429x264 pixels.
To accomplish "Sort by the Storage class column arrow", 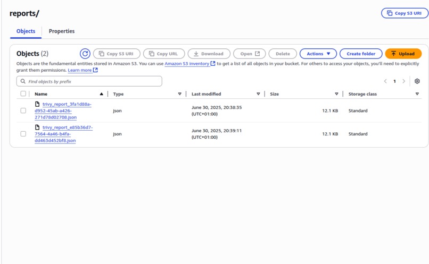I will click(x=417, y=94).
